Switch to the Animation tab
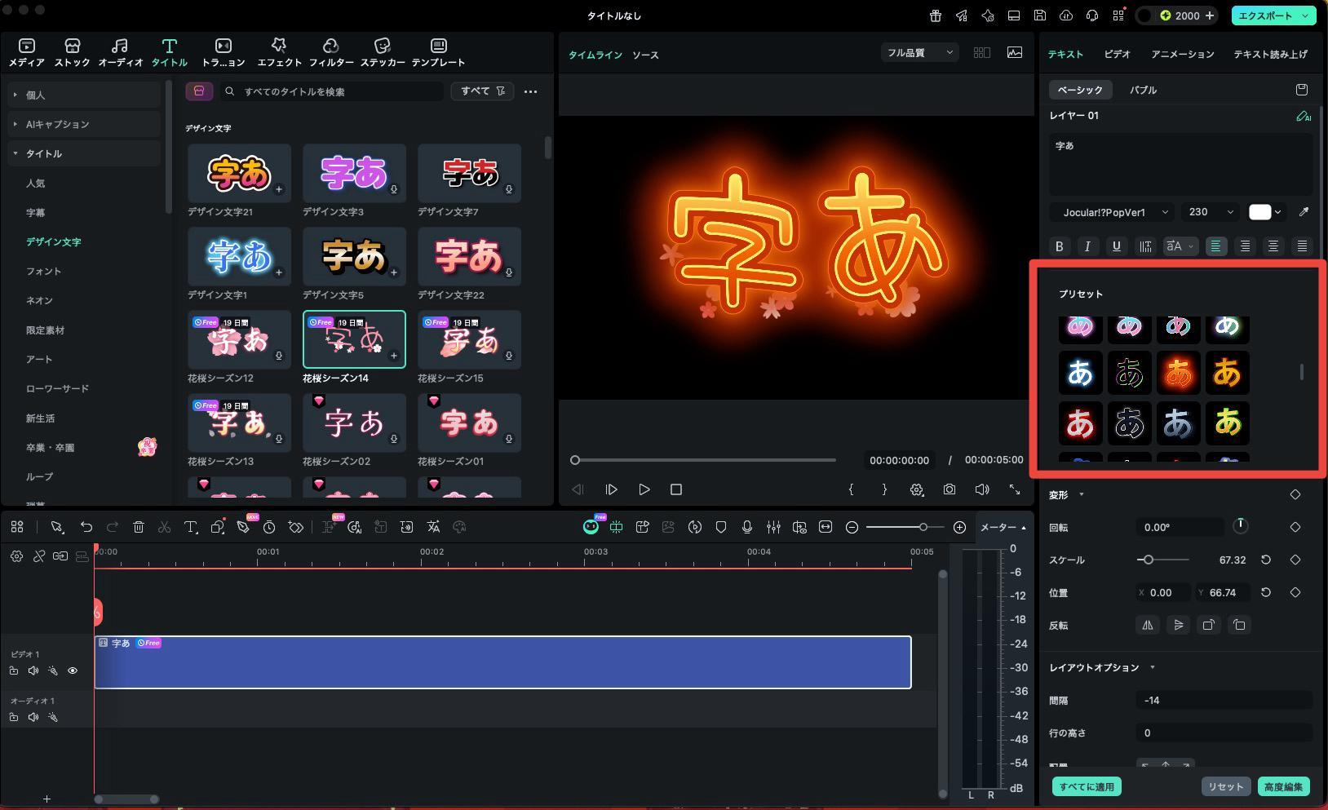Viewport: 1328px width, 810px height. coord(1182,54)
